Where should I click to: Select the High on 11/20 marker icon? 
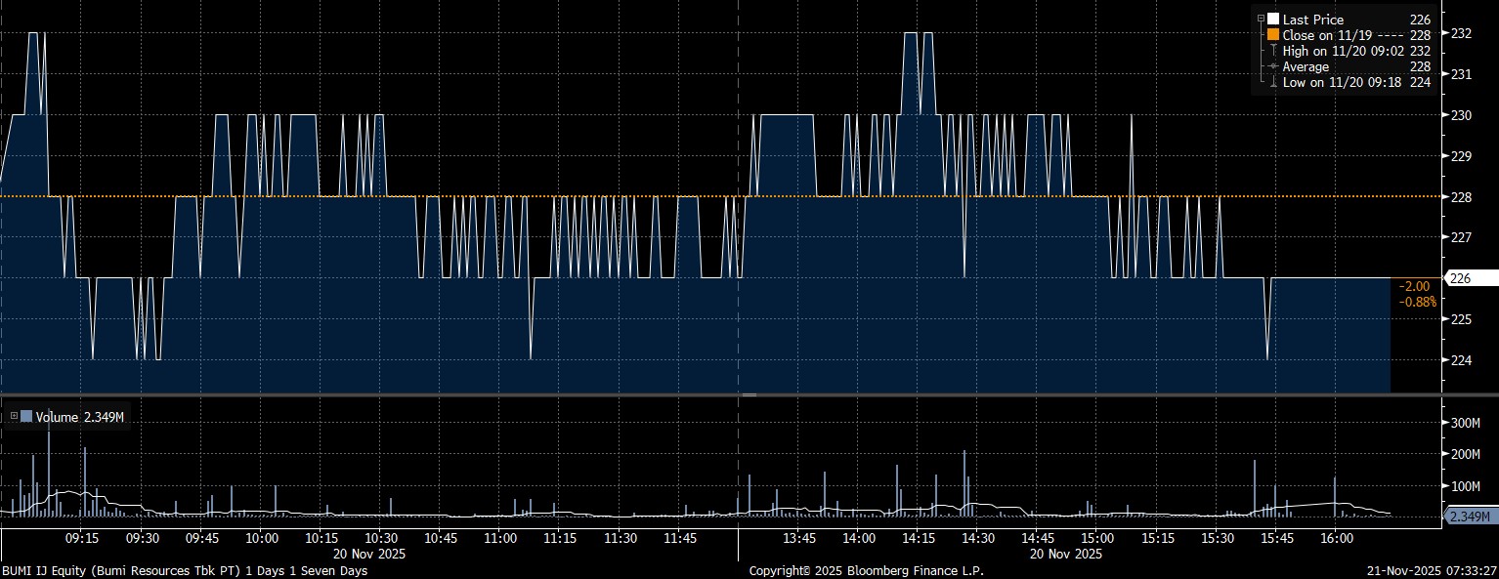click(1272, 51)
